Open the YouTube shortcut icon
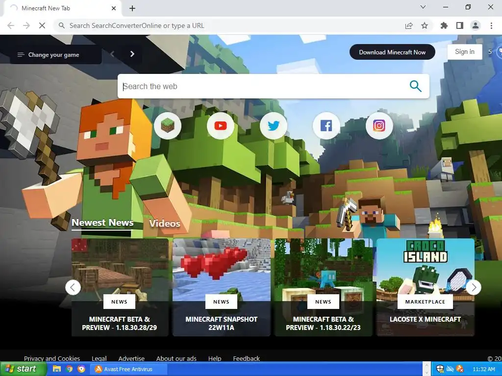The image size is (502, 376). tap(220, 126)
